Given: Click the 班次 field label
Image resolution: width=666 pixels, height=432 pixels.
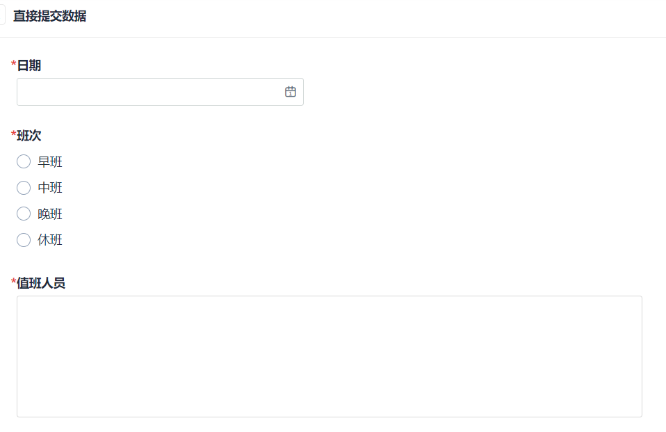Looking at the screenshot, I should point(29,136).
